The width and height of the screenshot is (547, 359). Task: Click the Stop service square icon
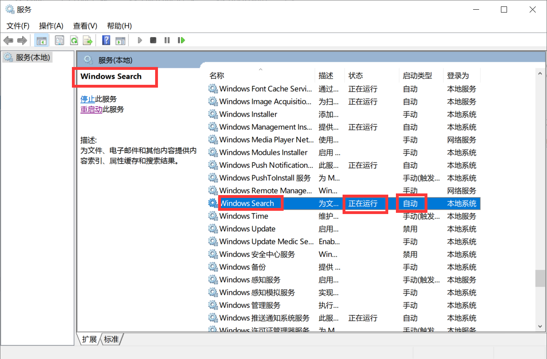pos(153,40)
